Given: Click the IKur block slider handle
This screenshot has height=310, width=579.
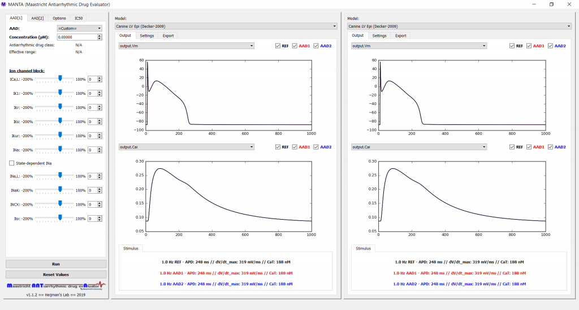Looking at the screenshot, I should [60, 135].
